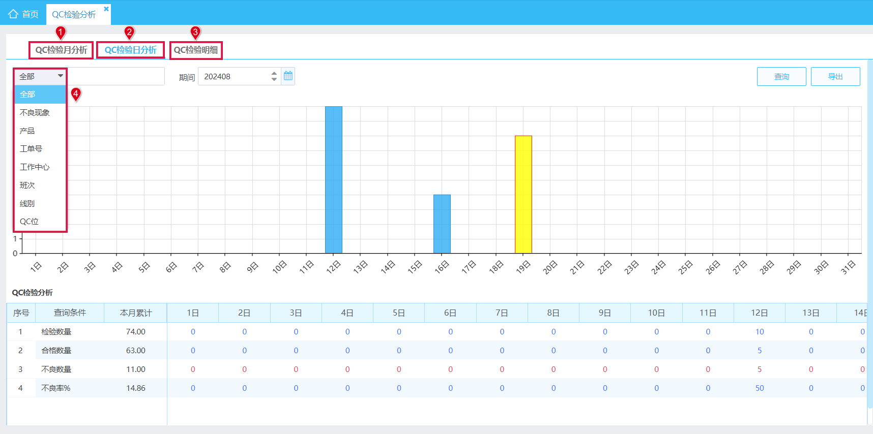Collapse the 全部 filter dropdown
This screenshot has width=873, height=434.
click(x=61, y=76)
